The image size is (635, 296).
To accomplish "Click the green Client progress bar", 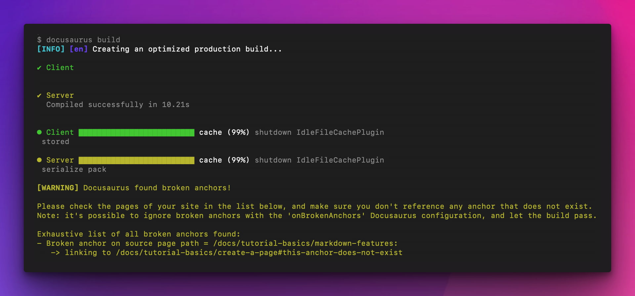I will [136, 132].
